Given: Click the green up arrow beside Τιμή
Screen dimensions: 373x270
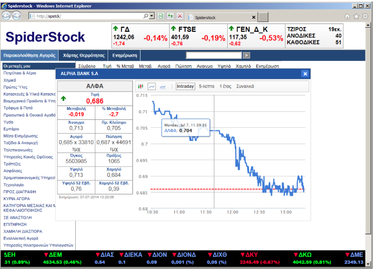Looking at the screenshot, I should click(x=63, y=98).
